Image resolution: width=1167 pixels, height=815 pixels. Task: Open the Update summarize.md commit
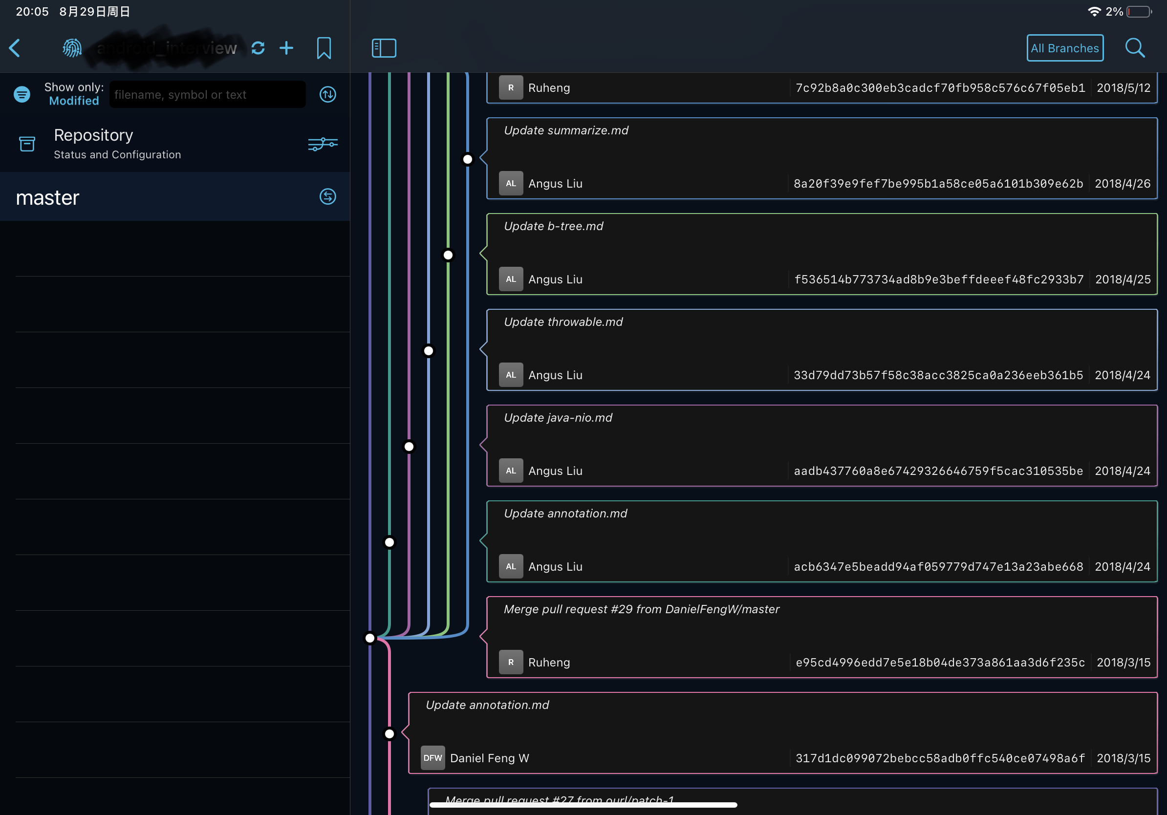(821, 157)
